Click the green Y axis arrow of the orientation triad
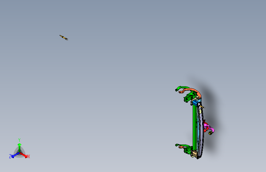Screen dimensions: 266x172 20,148
